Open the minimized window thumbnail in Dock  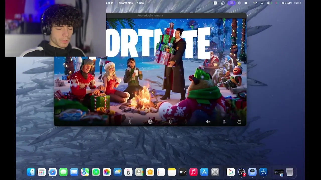coord(279,172)
